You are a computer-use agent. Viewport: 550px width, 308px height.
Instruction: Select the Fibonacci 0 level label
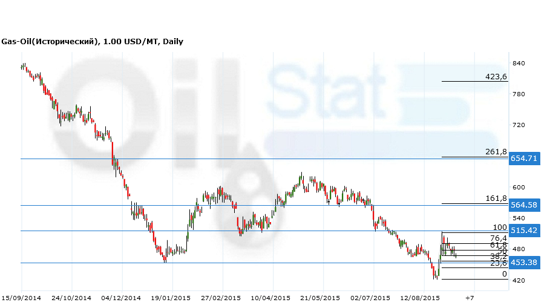click(x=504, y=274)
